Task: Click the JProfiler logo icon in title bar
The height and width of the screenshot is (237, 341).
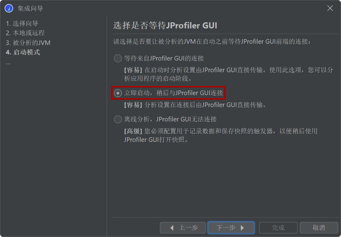Action: point(9,9)
